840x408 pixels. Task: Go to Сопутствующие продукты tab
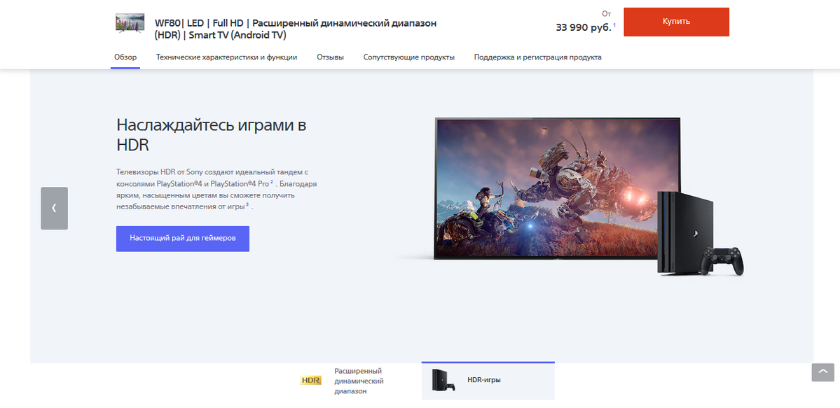coord(408,57)
